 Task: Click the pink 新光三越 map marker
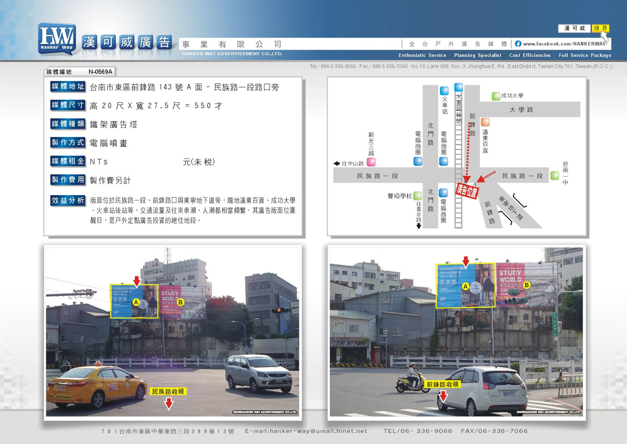(x=371, y=162)
